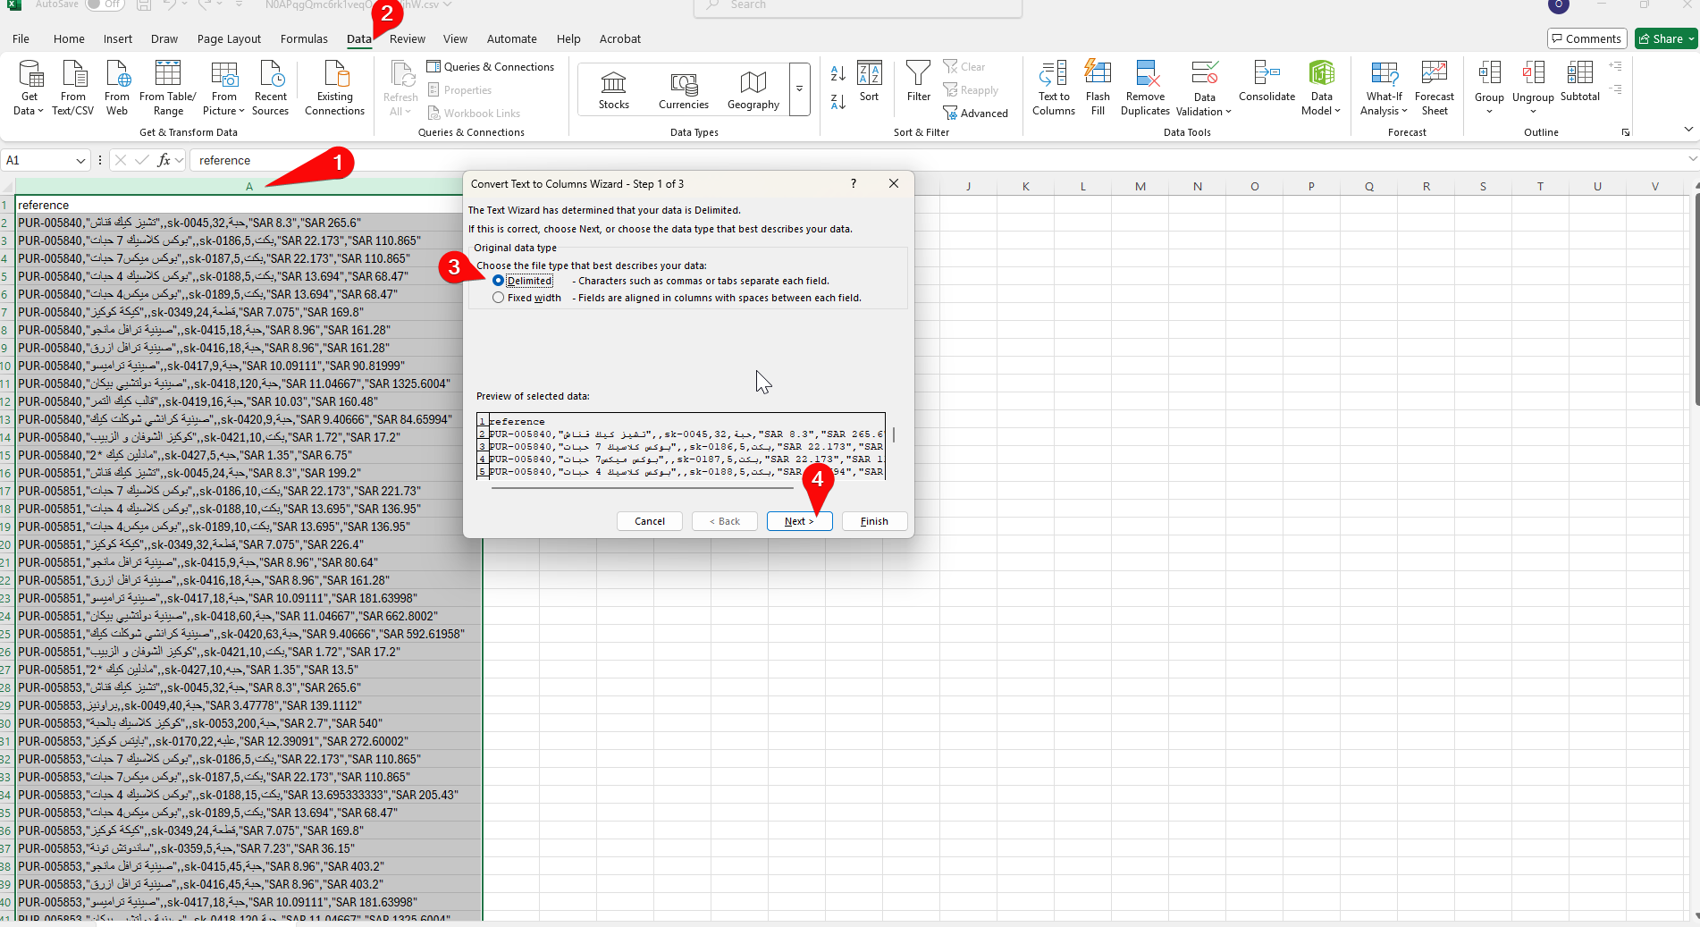Expand the Data Types gallery arrow

coord(799,89)
